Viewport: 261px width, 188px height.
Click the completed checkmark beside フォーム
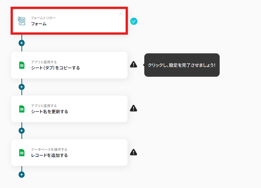pyautogui.click(x=134, y=21)
